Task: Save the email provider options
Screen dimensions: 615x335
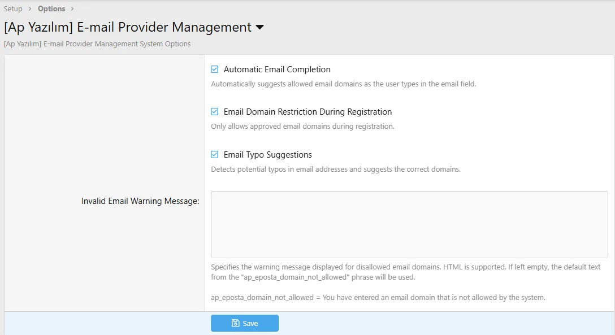Action: coord(245,323)
